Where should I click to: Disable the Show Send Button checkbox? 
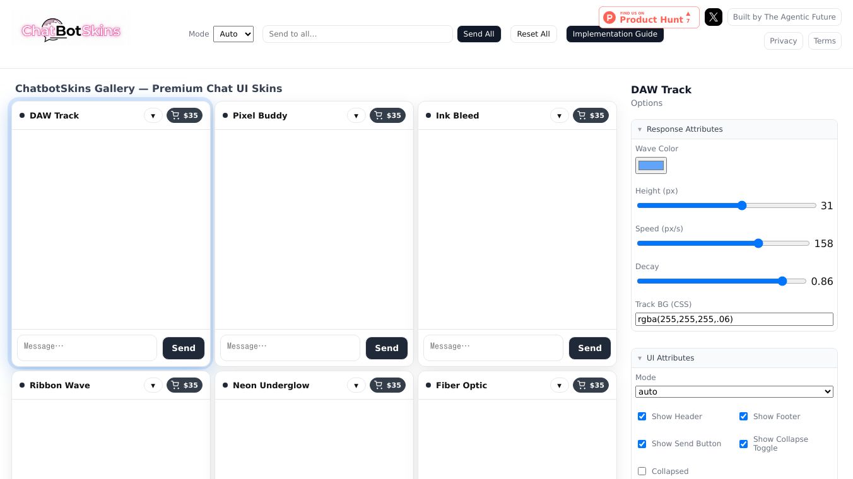[642, 444]
